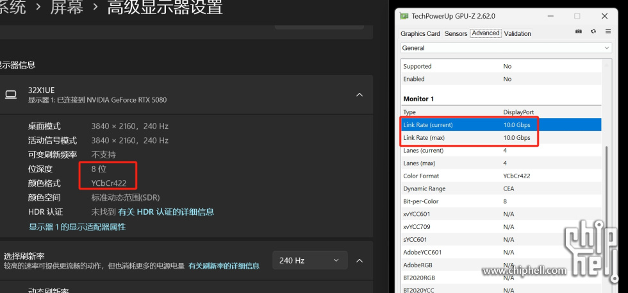
Task: Open the General dropdown in GPU-Z
Action: (506, 48)
